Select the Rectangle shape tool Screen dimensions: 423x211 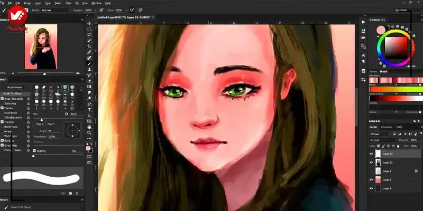[89, 121]
